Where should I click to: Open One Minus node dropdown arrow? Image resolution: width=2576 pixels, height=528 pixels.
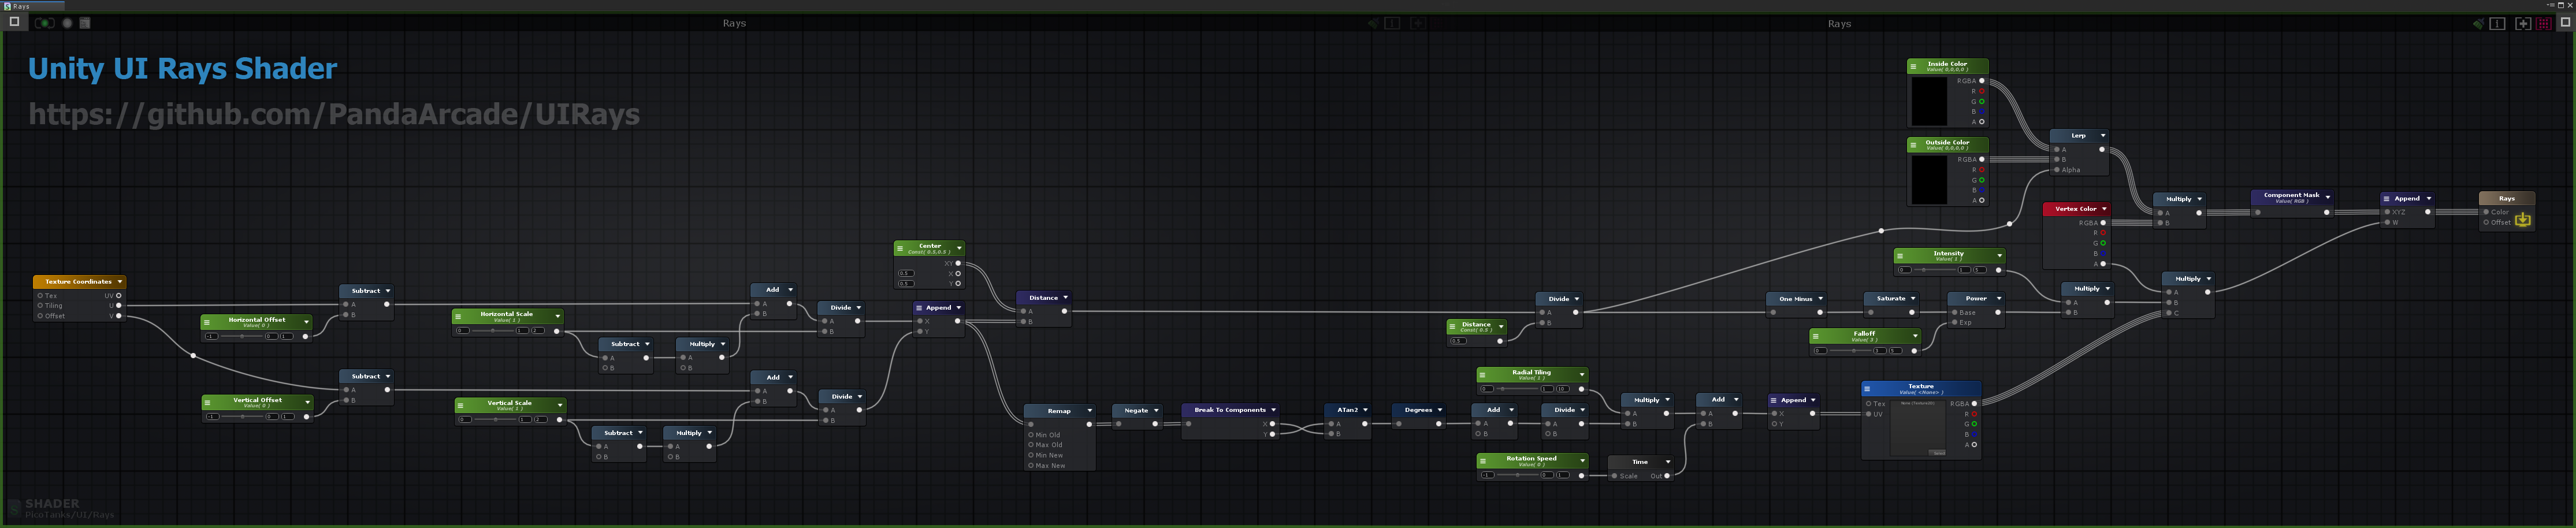pyautogui.click(x=1820, y=299)
